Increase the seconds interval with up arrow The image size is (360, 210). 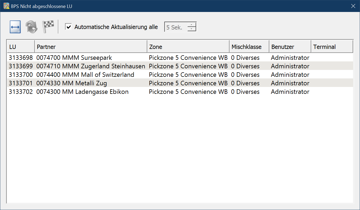(x=192, y=25)
